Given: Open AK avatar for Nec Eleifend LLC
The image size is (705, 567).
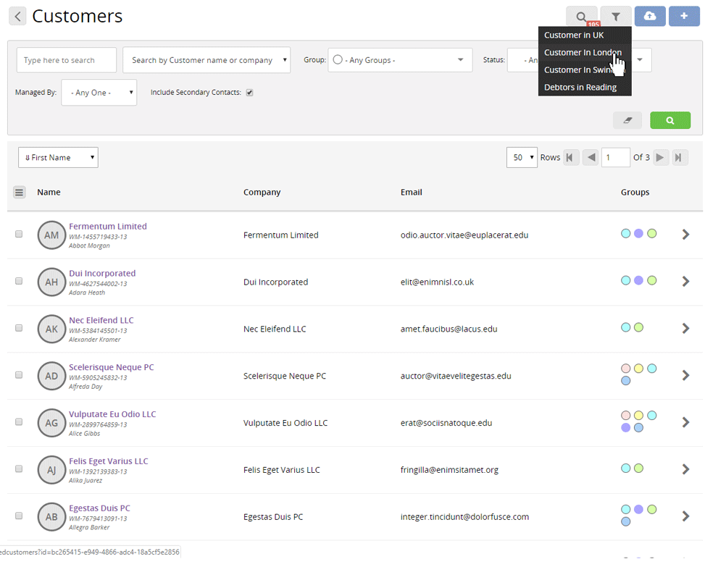Looking at the screenshot, I should [x=51, y=329].
